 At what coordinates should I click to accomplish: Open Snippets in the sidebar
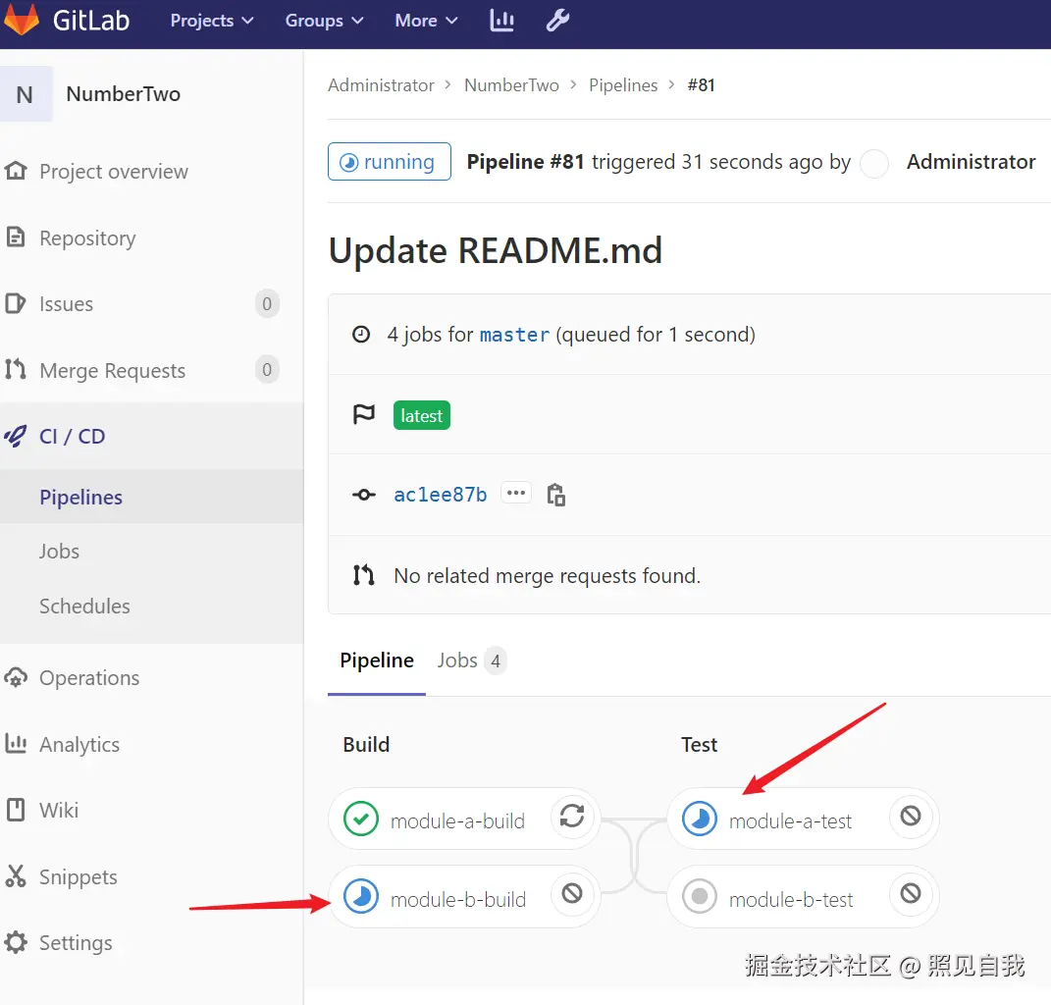[x=78, y=877]
